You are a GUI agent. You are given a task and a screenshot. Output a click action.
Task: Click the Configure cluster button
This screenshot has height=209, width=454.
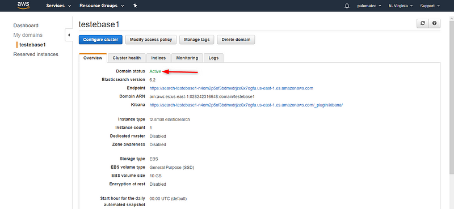coord(100,40)
